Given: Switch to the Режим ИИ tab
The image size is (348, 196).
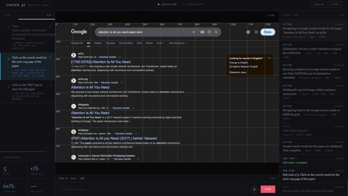Looking at the screenshot, I should 77,43.
